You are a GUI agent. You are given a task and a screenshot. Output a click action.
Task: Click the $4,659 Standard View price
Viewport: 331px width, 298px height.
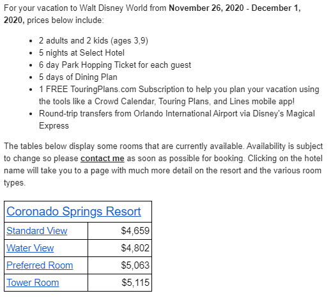pyautogui.click(x=135, y=231)
